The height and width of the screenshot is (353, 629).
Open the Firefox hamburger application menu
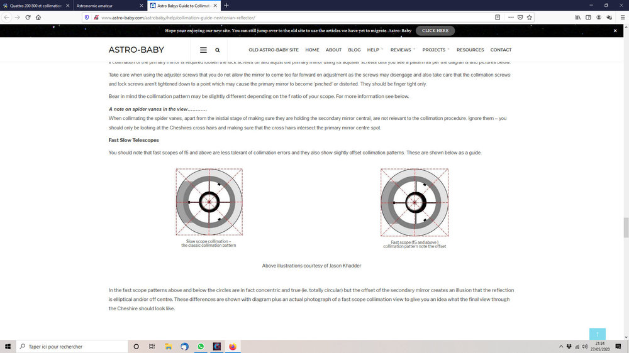623,17
